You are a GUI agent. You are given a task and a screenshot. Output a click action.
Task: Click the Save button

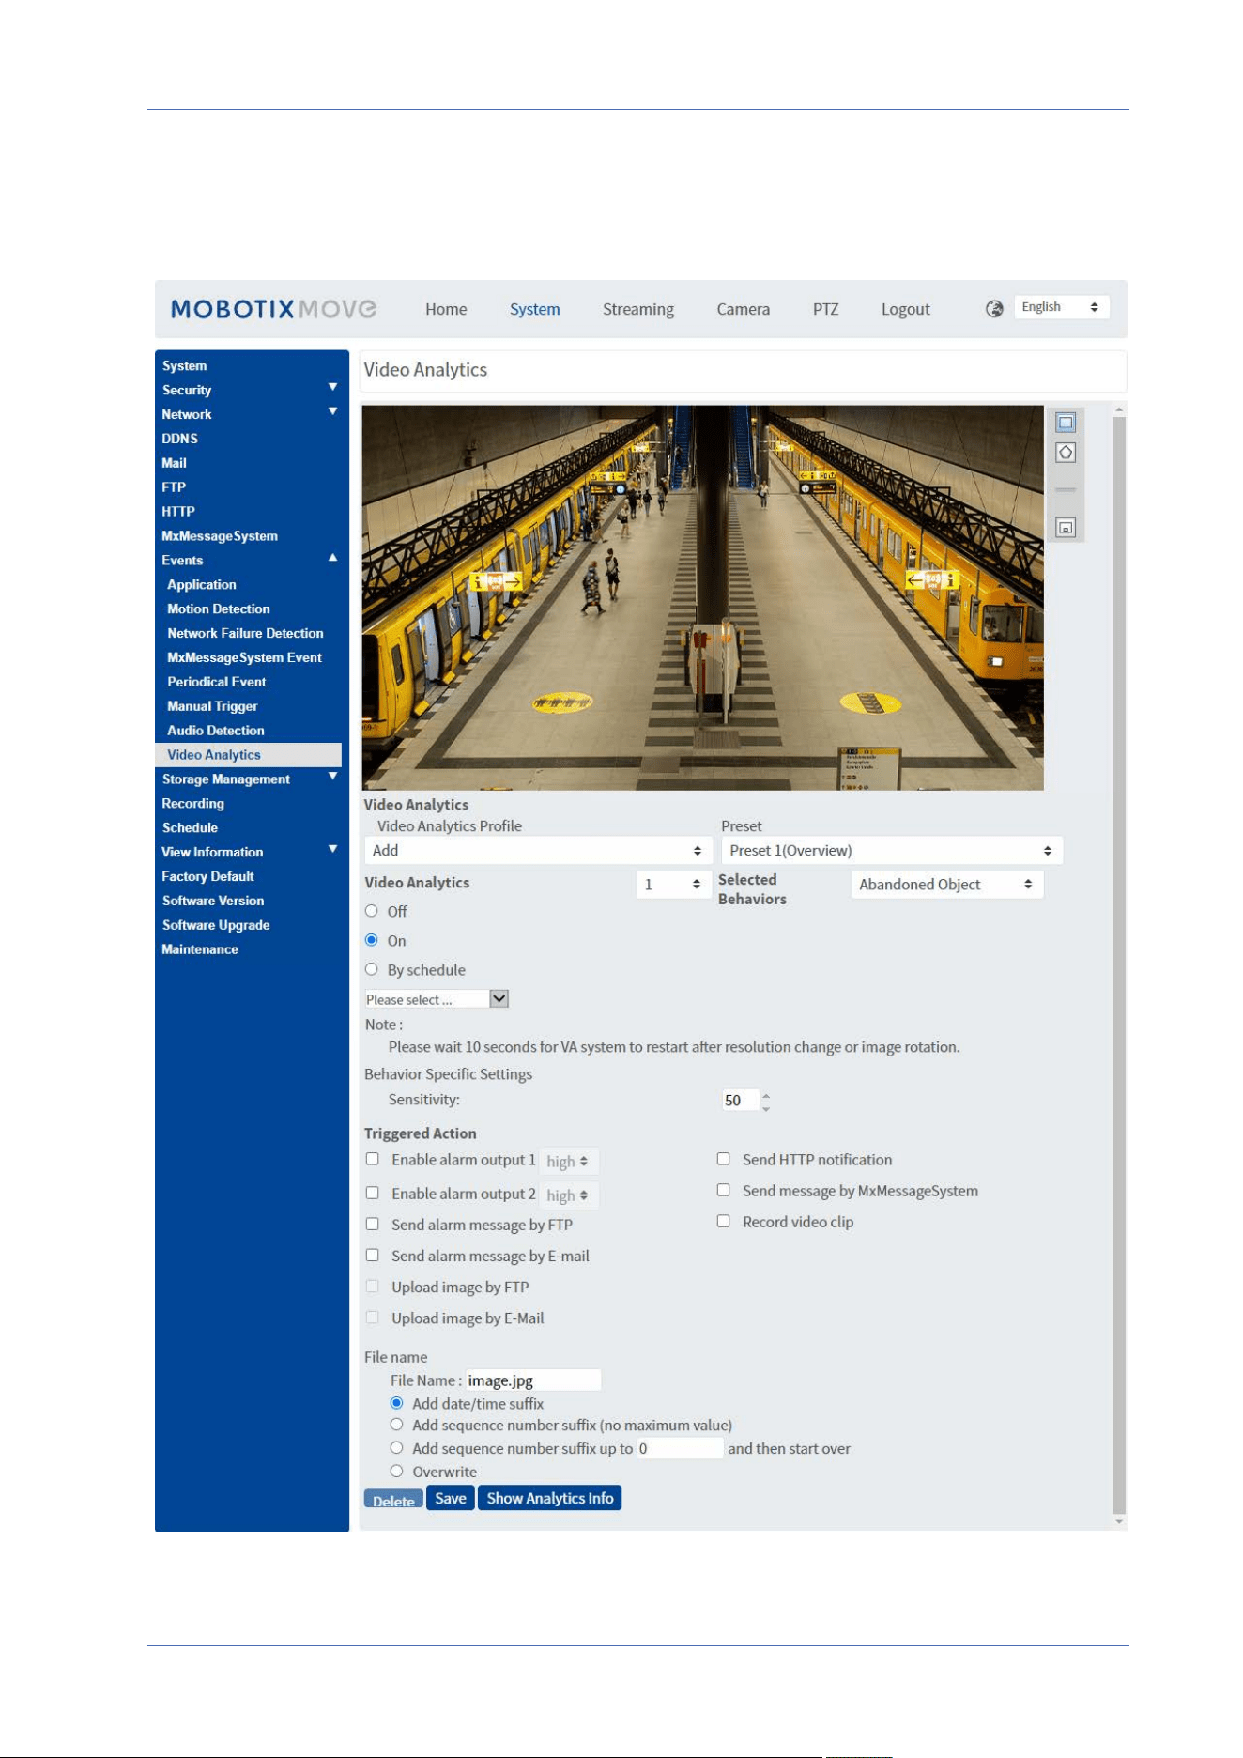pyautogui.click(x=450, y=1498)
